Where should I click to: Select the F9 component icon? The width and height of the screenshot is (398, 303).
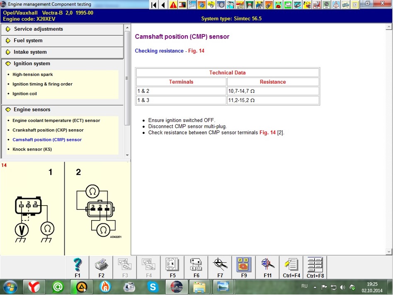(244, 268)
